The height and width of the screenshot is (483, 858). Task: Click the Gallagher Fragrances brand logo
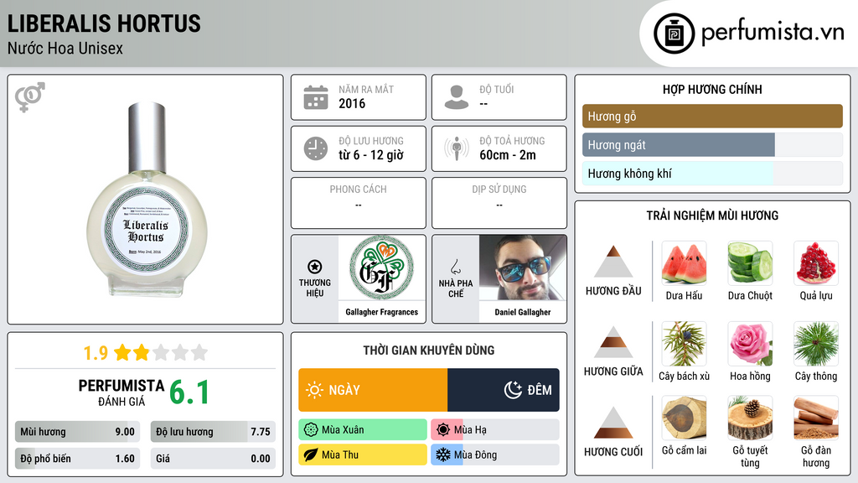(x=381, y=268)
